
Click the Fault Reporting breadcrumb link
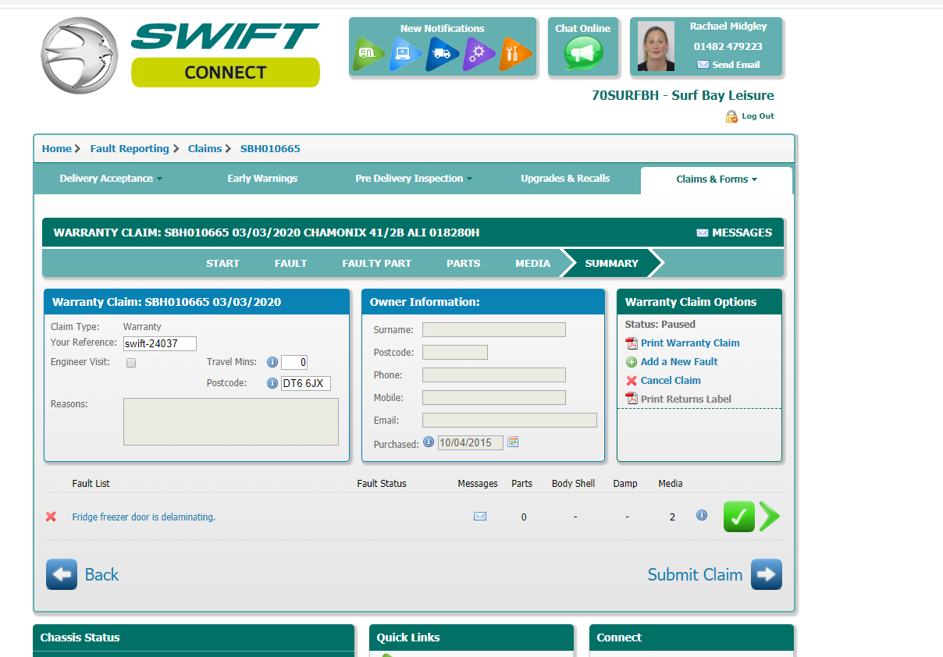tap(130, 149)
